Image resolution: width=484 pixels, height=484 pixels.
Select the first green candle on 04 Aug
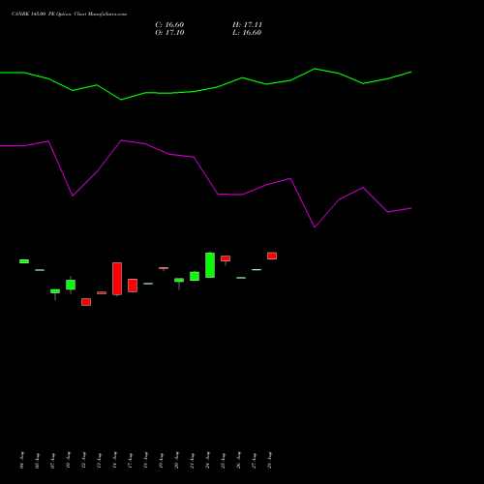click(24, 261)
